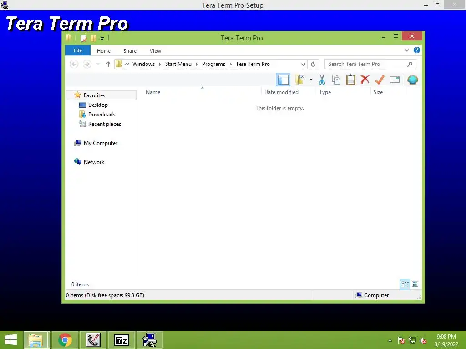Open Recent places in navigation pane
Screen dimensions: 466x349
coord(104,124)
